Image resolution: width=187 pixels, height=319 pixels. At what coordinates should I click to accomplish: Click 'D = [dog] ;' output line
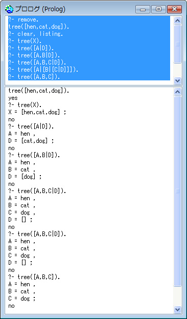coord(25,177)
